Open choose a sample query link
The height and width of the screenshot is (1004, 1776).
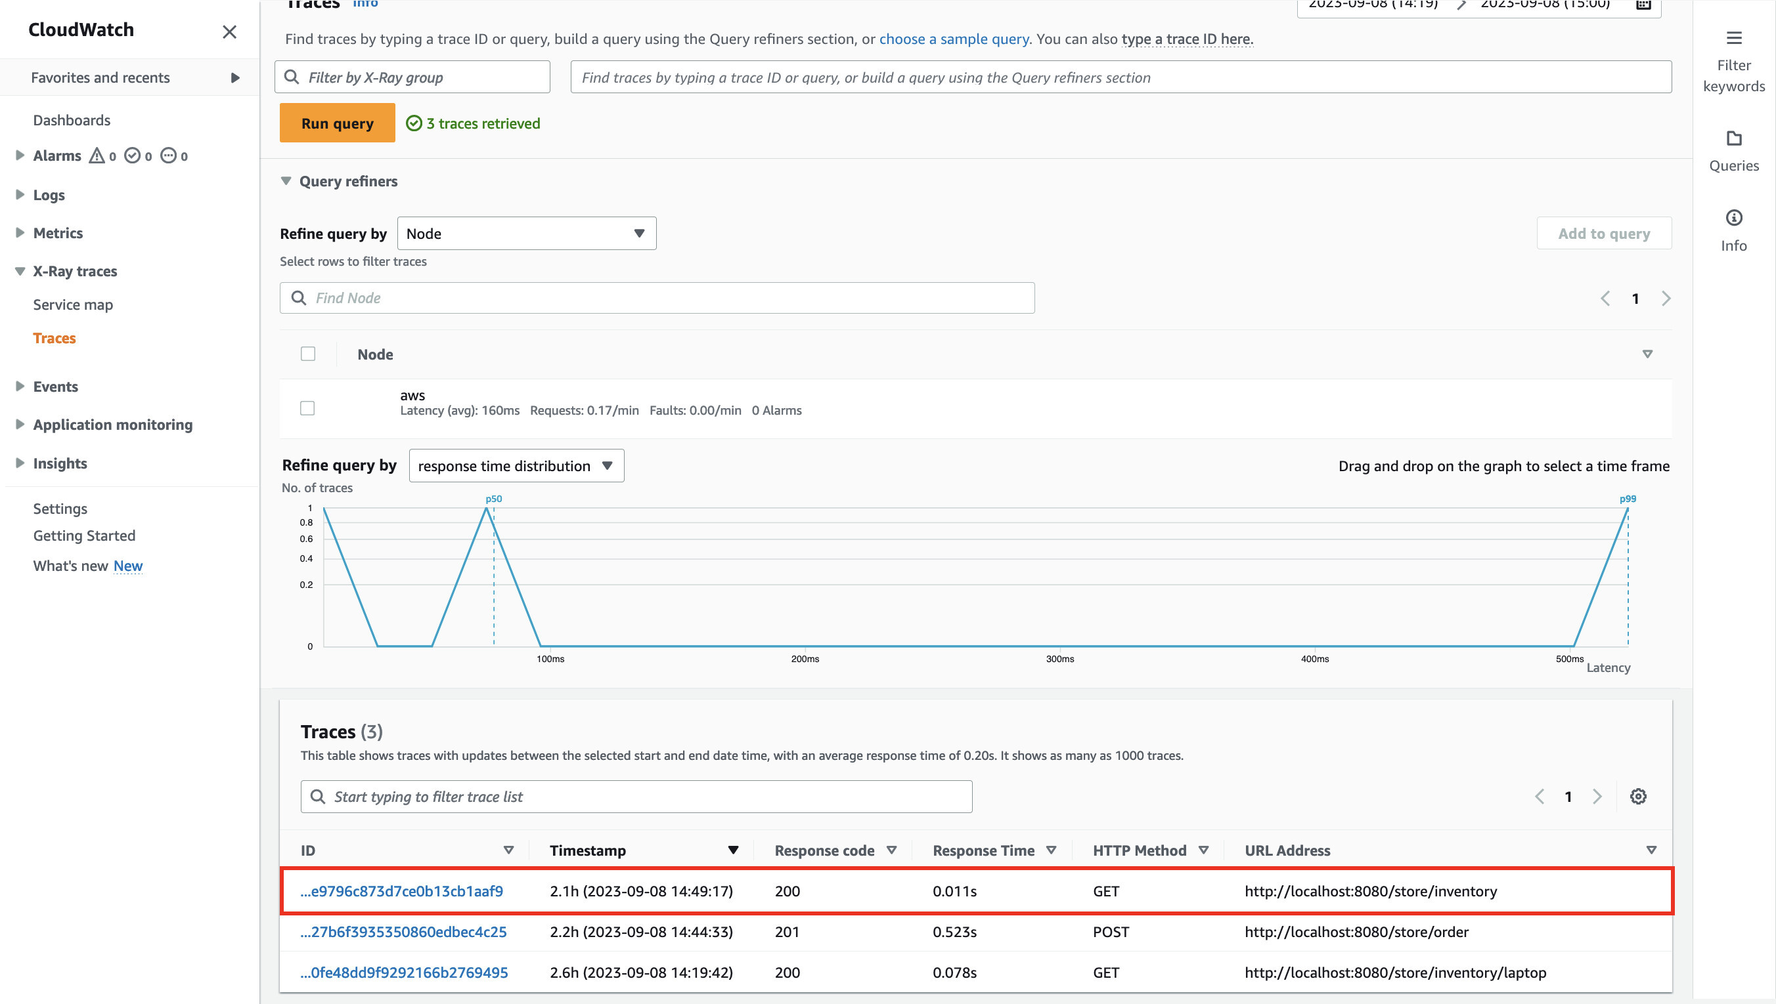(954, 39)
